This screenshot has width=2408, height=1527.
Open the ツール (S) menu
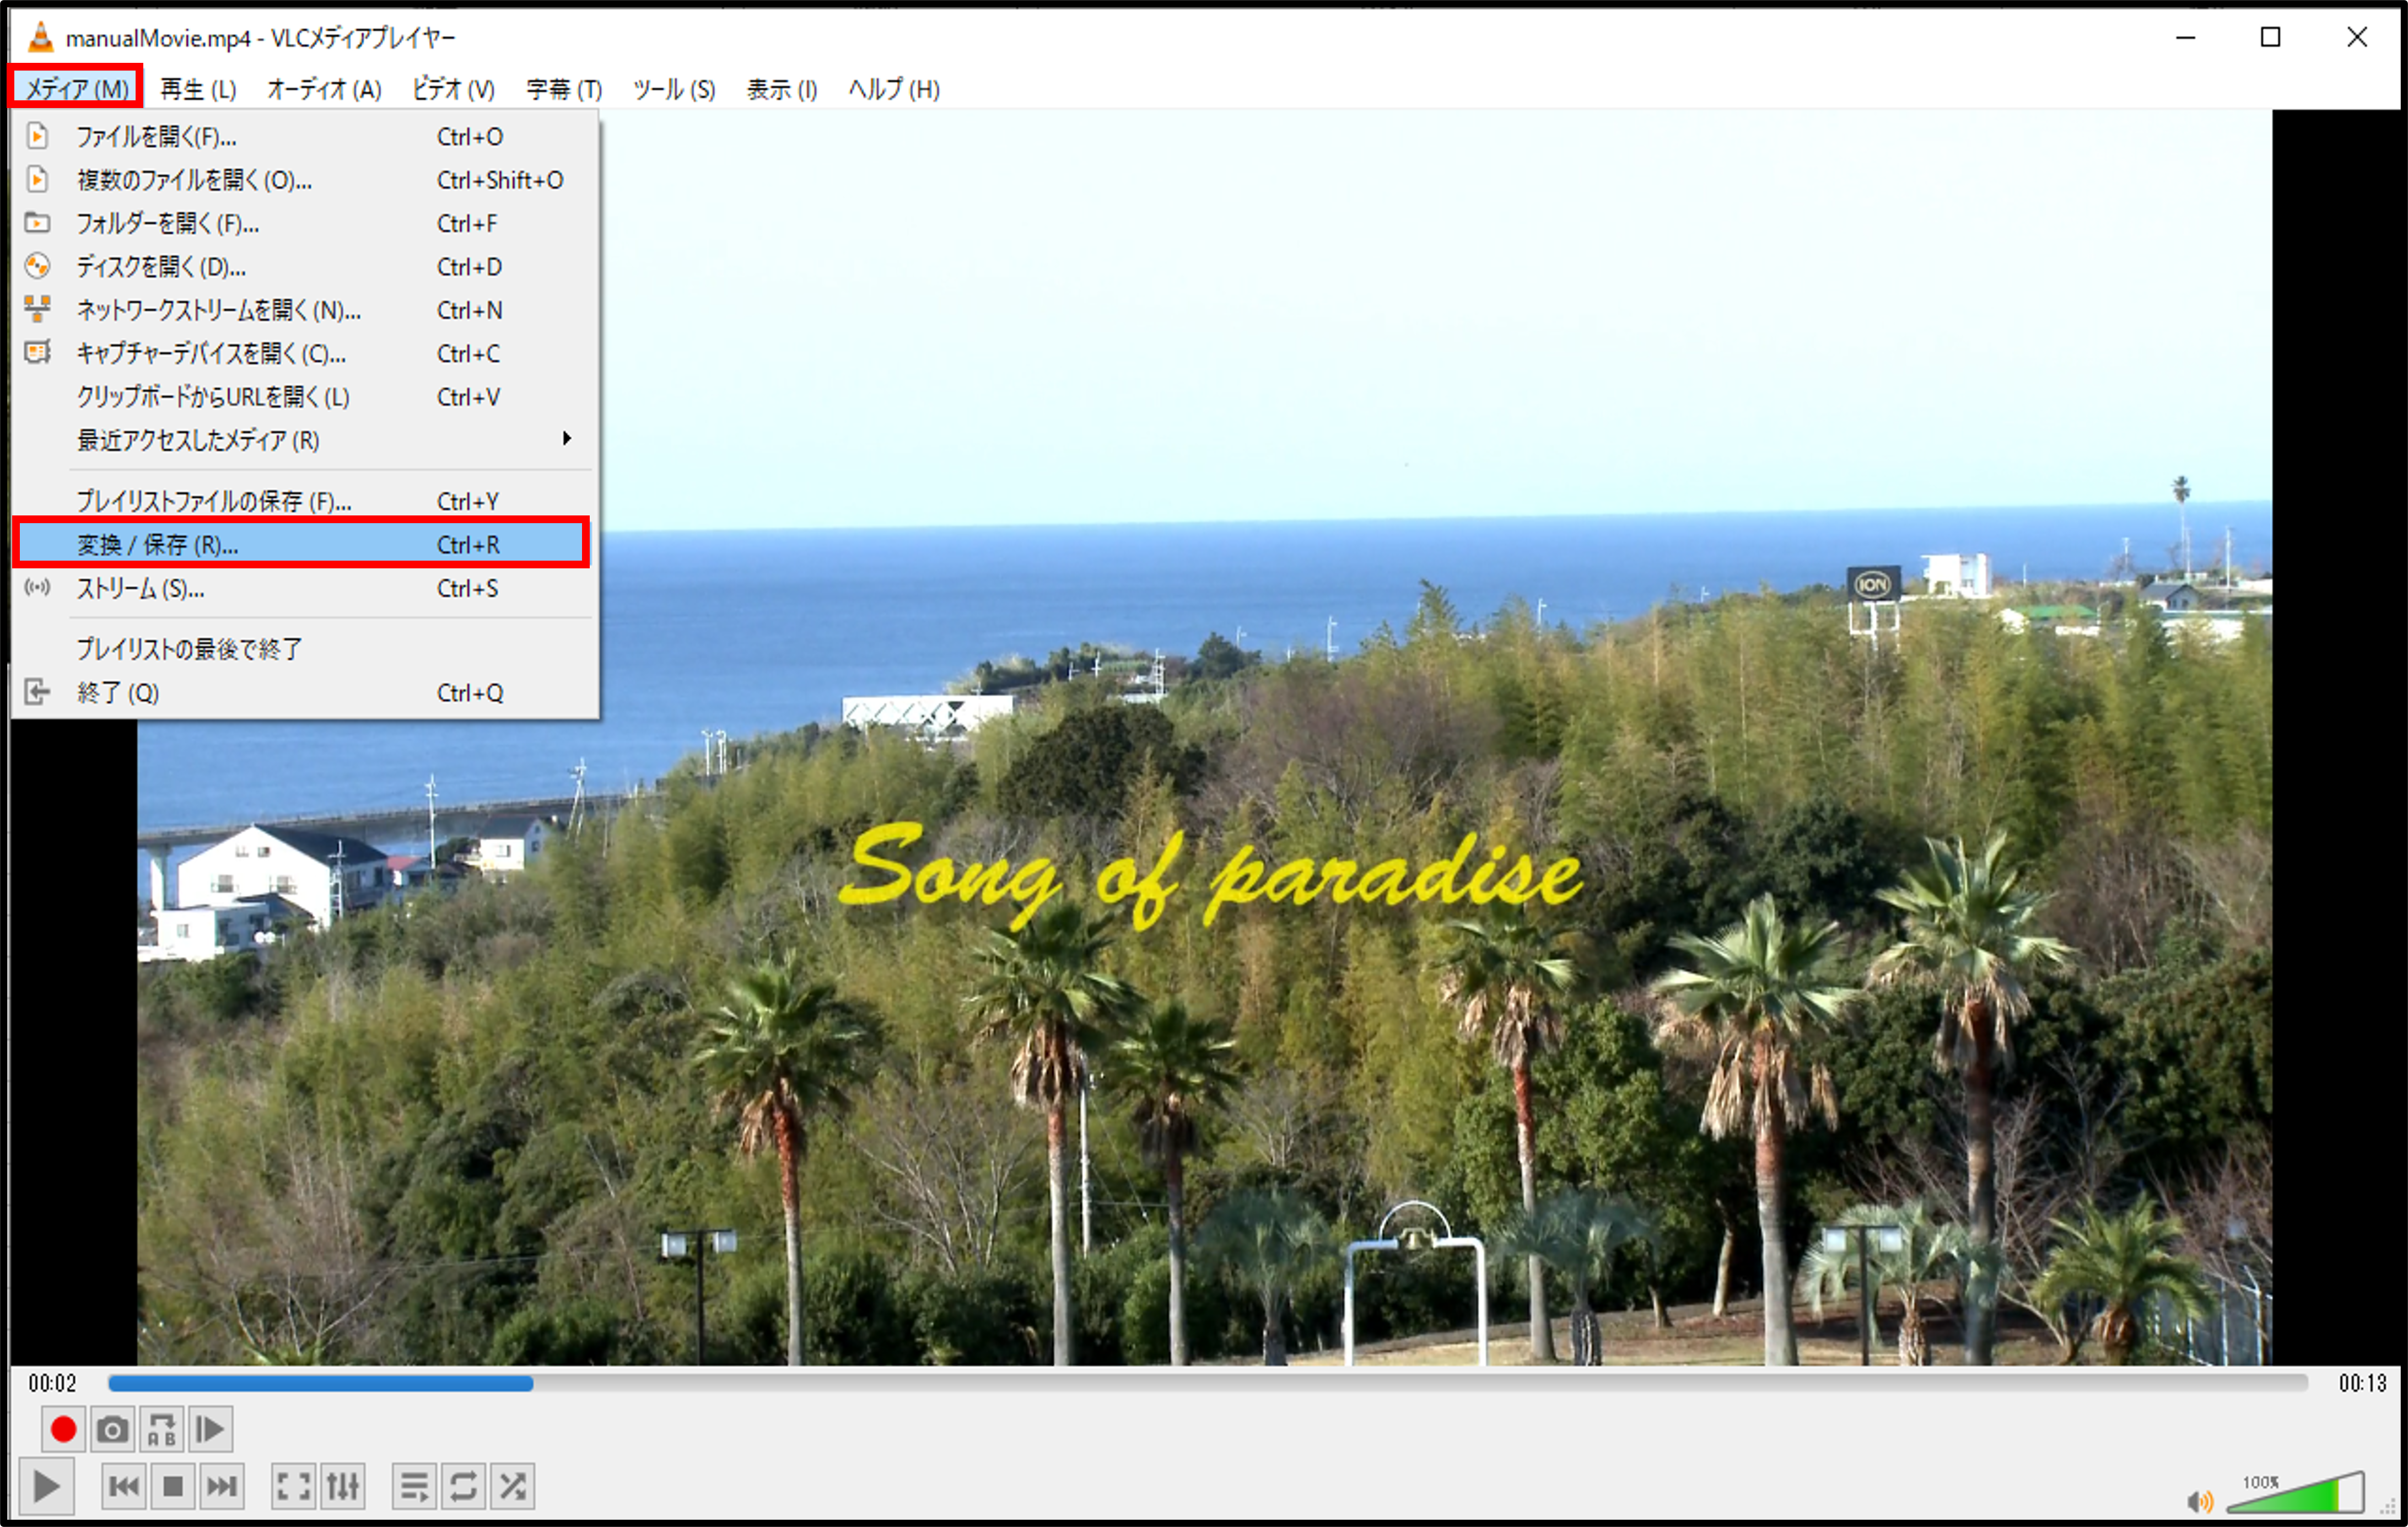[674, 90]
